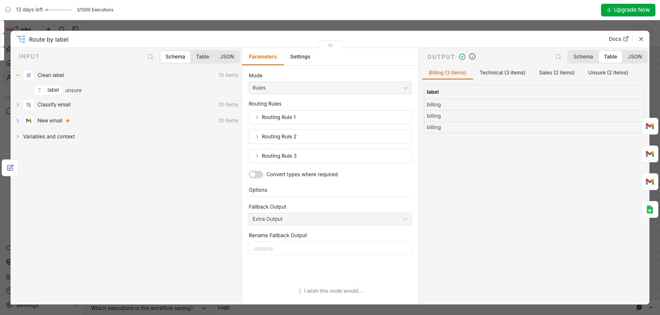660x315 pixels.
Task: Open the Fallback Output dropdown
Action: (330, 219)
